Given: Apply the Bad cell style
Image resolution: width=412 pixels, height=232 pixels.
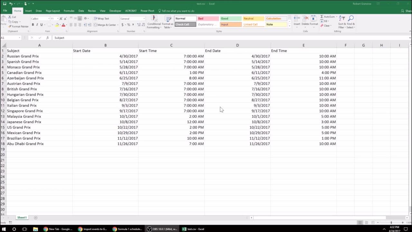Looking at the screenshot, I should tap(208, 19).
